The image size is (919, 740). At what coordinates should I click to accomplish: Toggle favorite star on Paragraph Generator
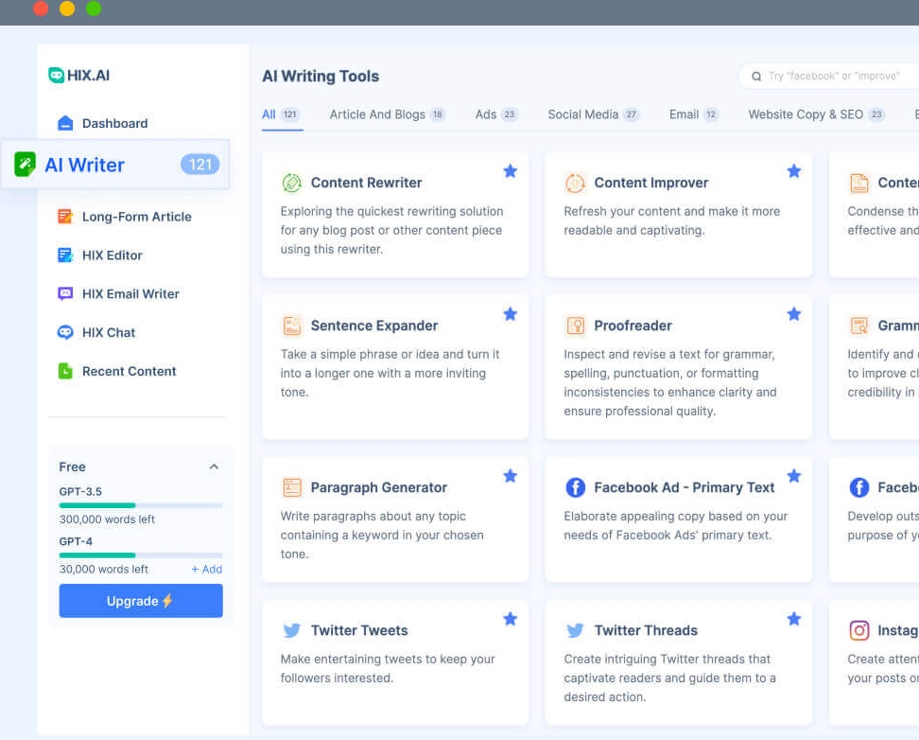click(x=511, y=476)
